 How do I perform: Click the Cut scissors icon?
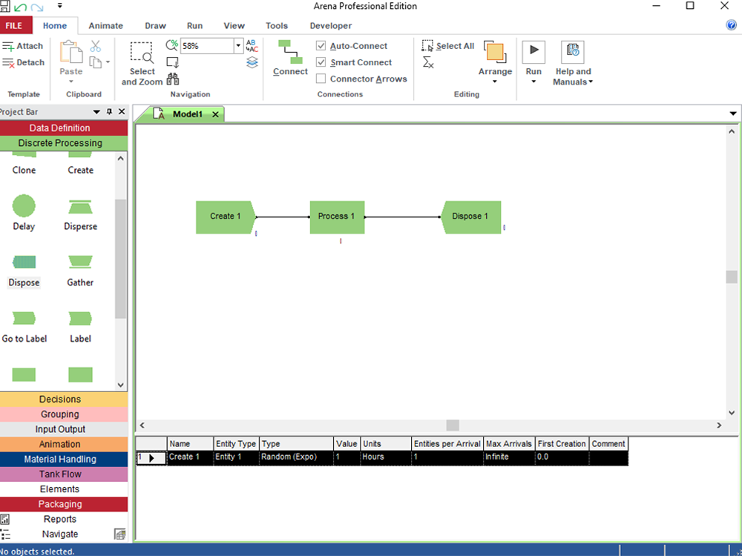96,46
